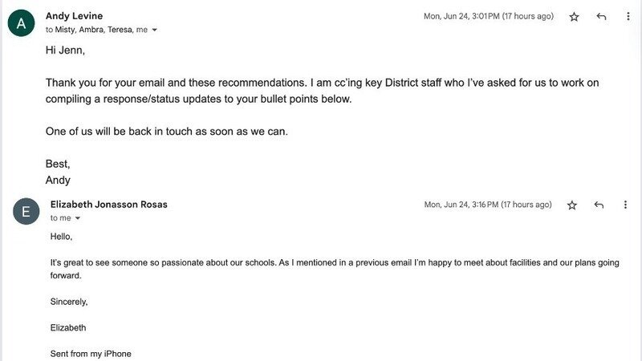Click the 3:01 PM timestamp
Image resolution: width=642 pixels, height=361 pixels.
coord(488,17)
